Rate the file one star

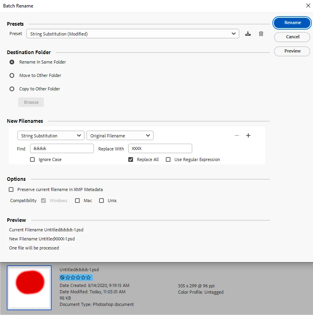point(68,277)
